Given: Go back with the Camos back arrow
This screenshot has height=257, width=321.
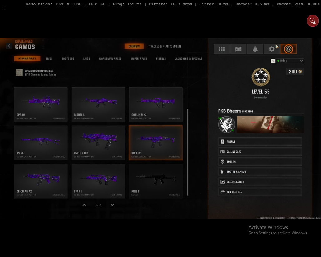Looking at the screenshot, I should pos(9,46).
